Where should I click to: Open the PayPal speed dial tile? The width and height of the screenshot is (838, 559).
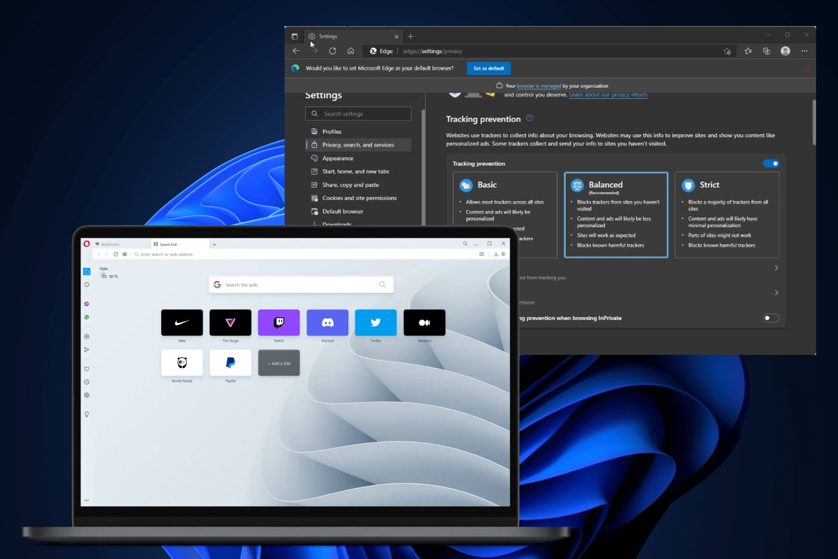pos(230,362)
